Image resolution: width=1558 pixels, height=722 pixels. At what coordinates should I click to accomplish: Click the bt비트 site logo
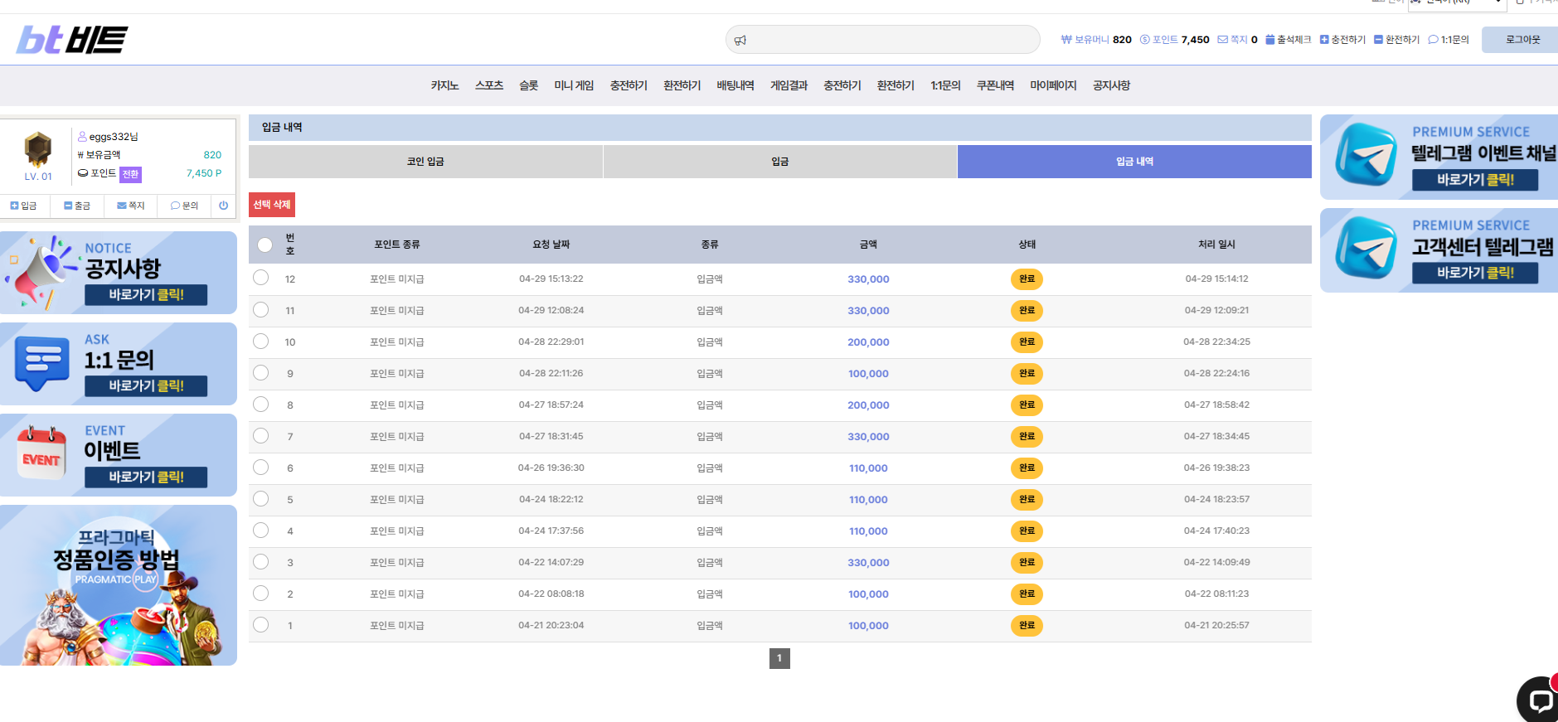pyautogui.click(x=72, y=40)
